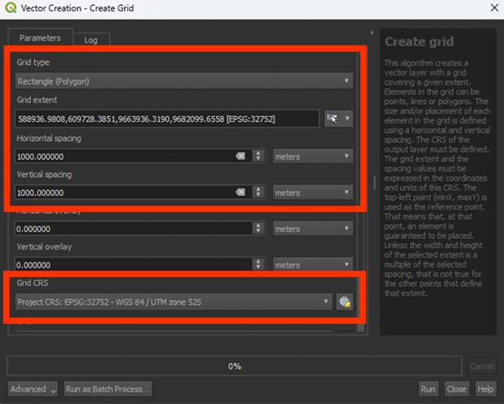The width and height of the screenshot is (504, 404).
Task: Click Vertical overlay spin arrows
Action: pos(259,265)
